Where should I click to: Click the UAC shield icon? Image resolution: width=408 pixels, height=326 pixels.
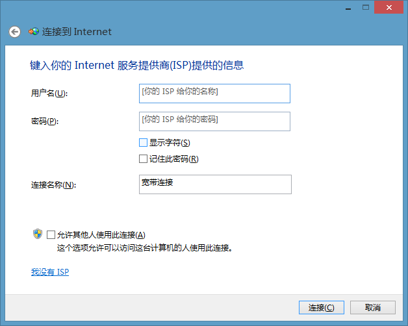coord(38,234)
